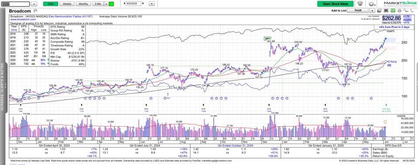Click the 2025 EPS estimate 6.62 row

[x=29, y=60]
